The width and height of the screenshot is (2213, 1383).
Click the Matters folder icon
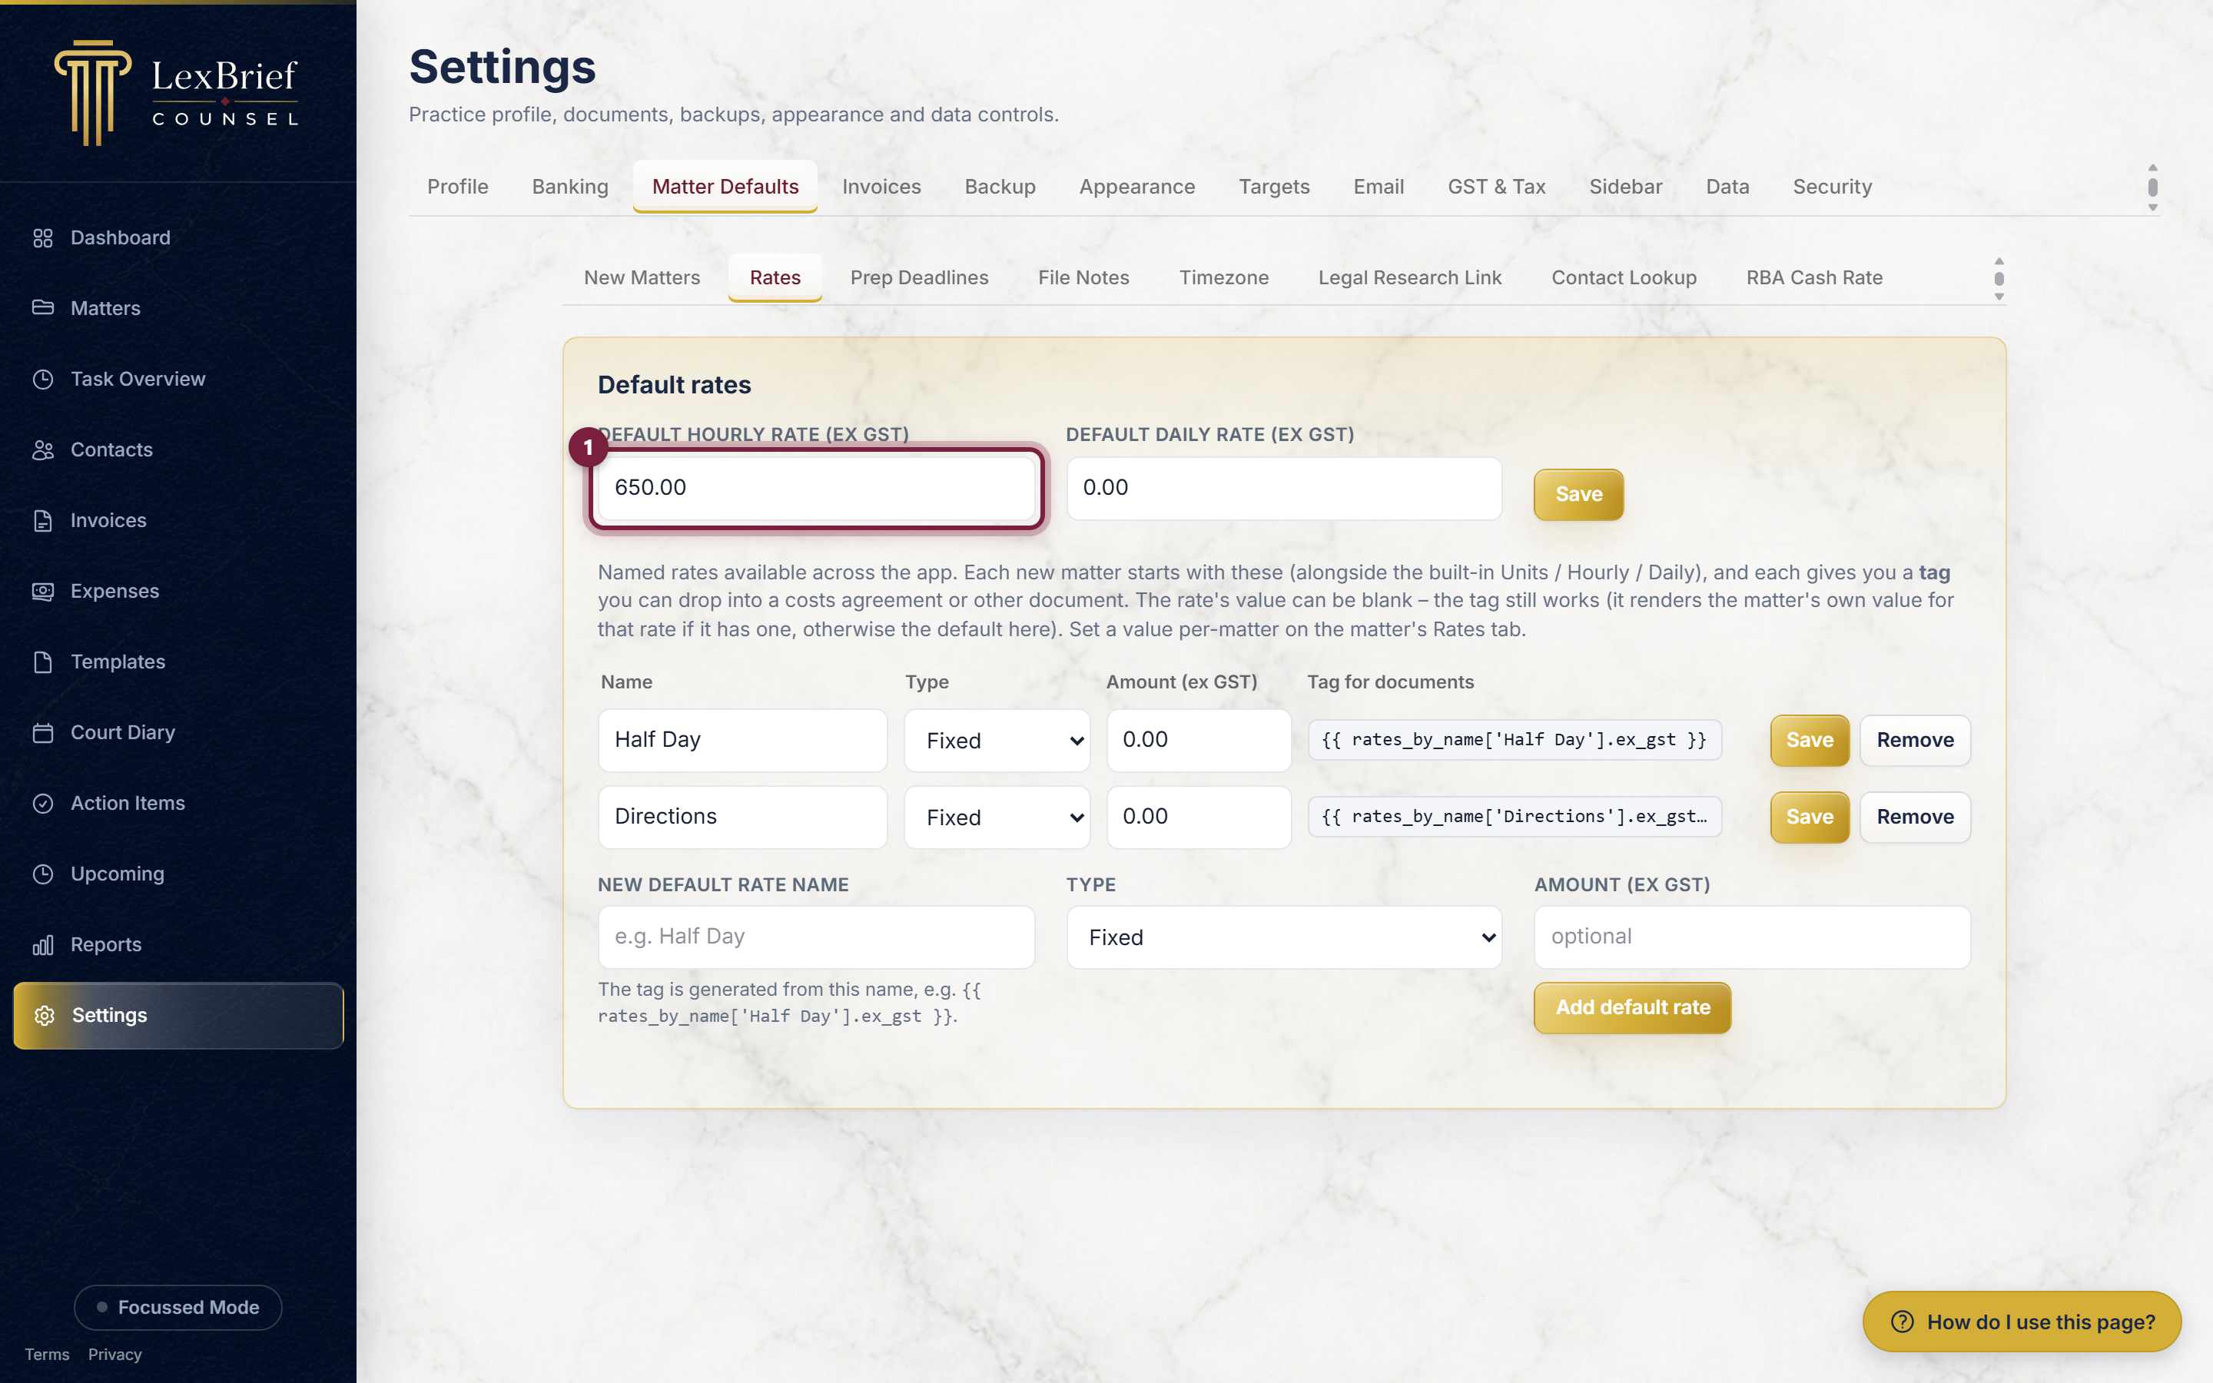[x=43, y=308]
